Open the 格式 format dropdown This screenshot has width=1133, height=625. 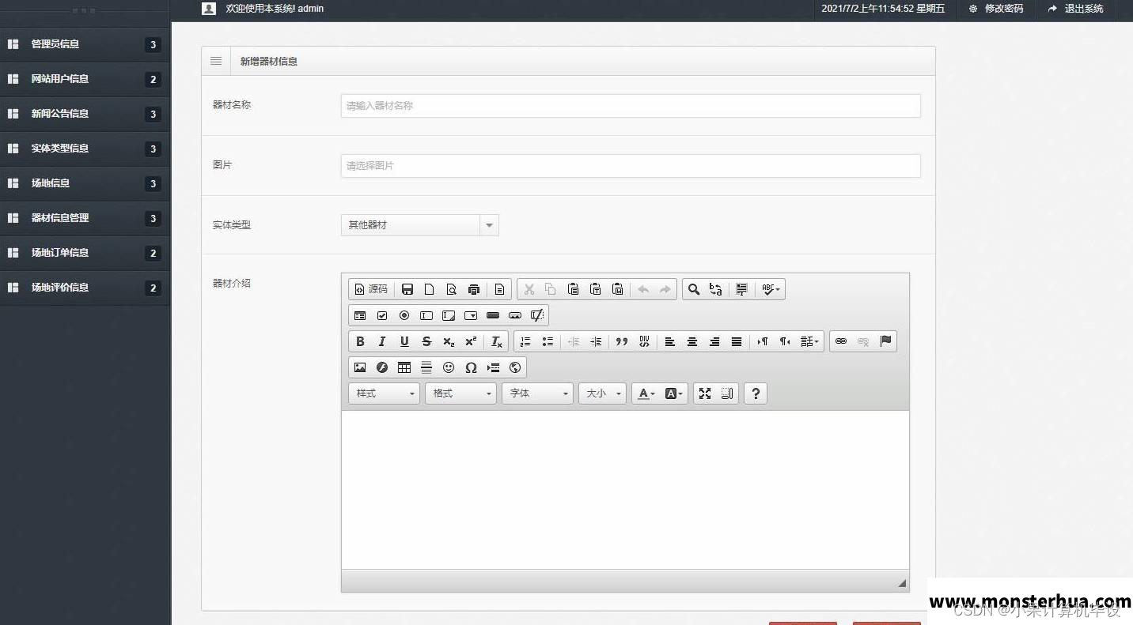(460, 393)
